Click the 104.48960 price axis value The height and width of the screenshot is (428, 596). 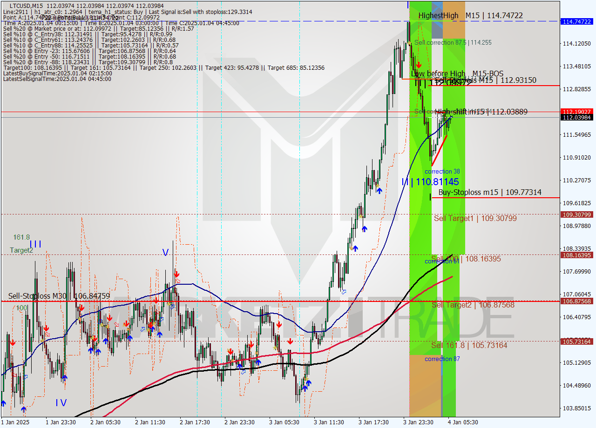(577, 385)
